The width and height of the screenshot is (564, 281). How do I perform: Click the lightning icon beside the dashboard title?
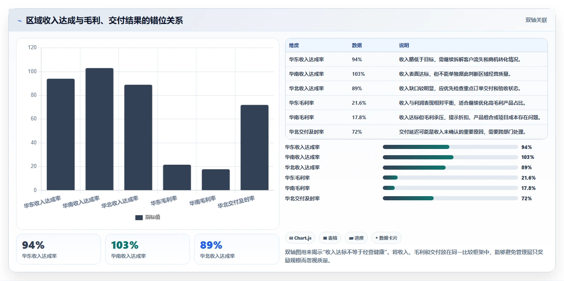[20, 21]
